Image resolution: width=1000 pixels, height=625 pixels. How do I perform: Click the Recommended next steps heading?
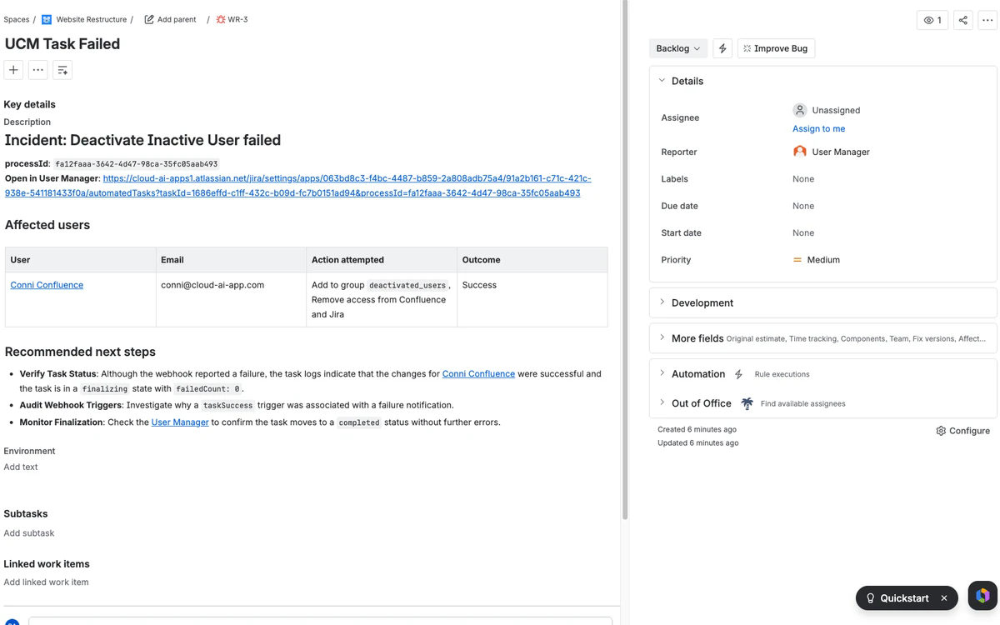coord(80,352)
